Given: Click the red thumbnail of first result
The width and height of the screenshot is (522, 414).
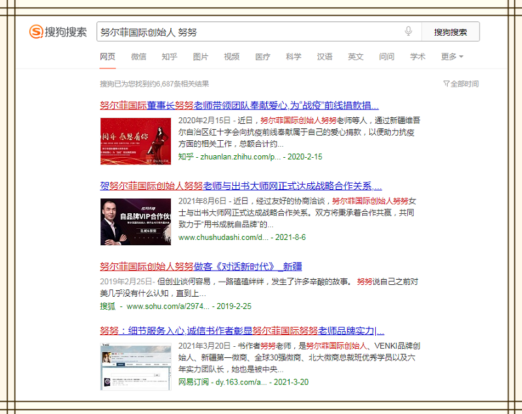Looking at the screenshot, I should 135,141.
